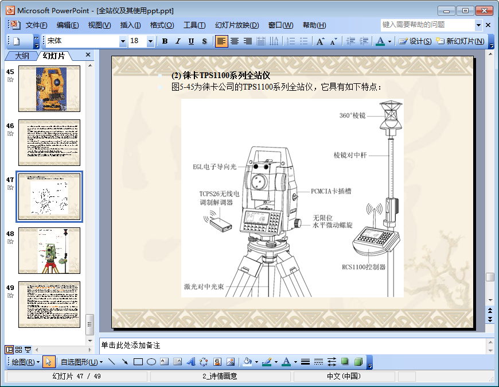The image size is (499, 387).
Task: Open the 插入(I) menu
Action: coord(130,25)
